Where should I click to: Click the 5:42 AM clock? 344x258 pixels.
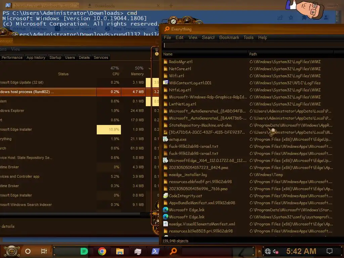301,251
